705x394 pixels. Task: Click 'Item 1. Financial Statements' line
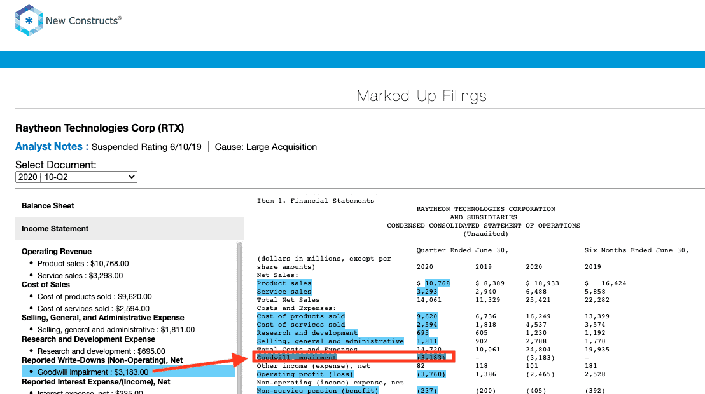[316, 201]
